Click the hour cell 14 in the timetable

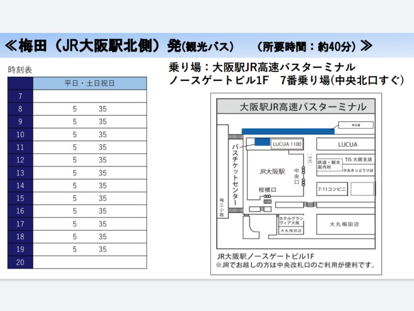(20, 185)
